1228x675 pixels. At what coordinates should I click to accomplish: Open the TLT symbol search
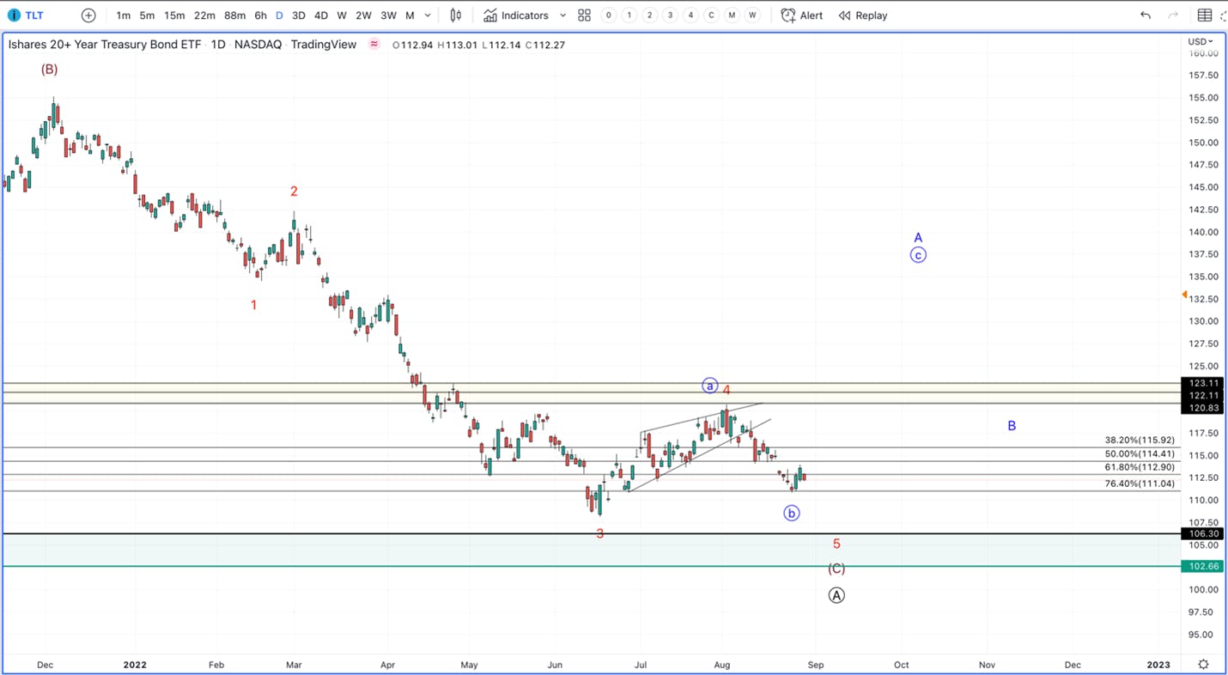(x=26, y=15)
